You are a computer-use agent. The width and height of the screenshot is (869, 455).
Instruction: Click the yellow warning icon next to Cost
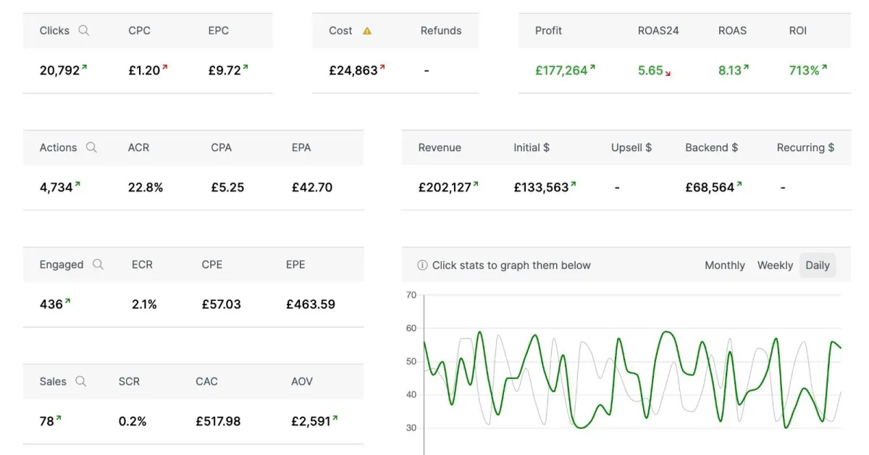pyautogui.click(x=367, y=31)
